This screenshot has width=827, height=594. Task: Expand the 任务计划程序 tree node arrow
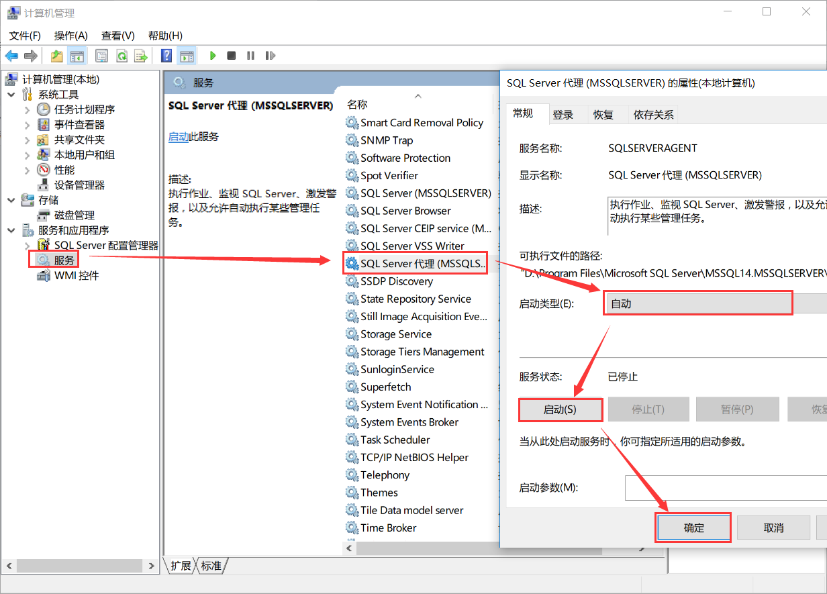(x=27, y=109)
